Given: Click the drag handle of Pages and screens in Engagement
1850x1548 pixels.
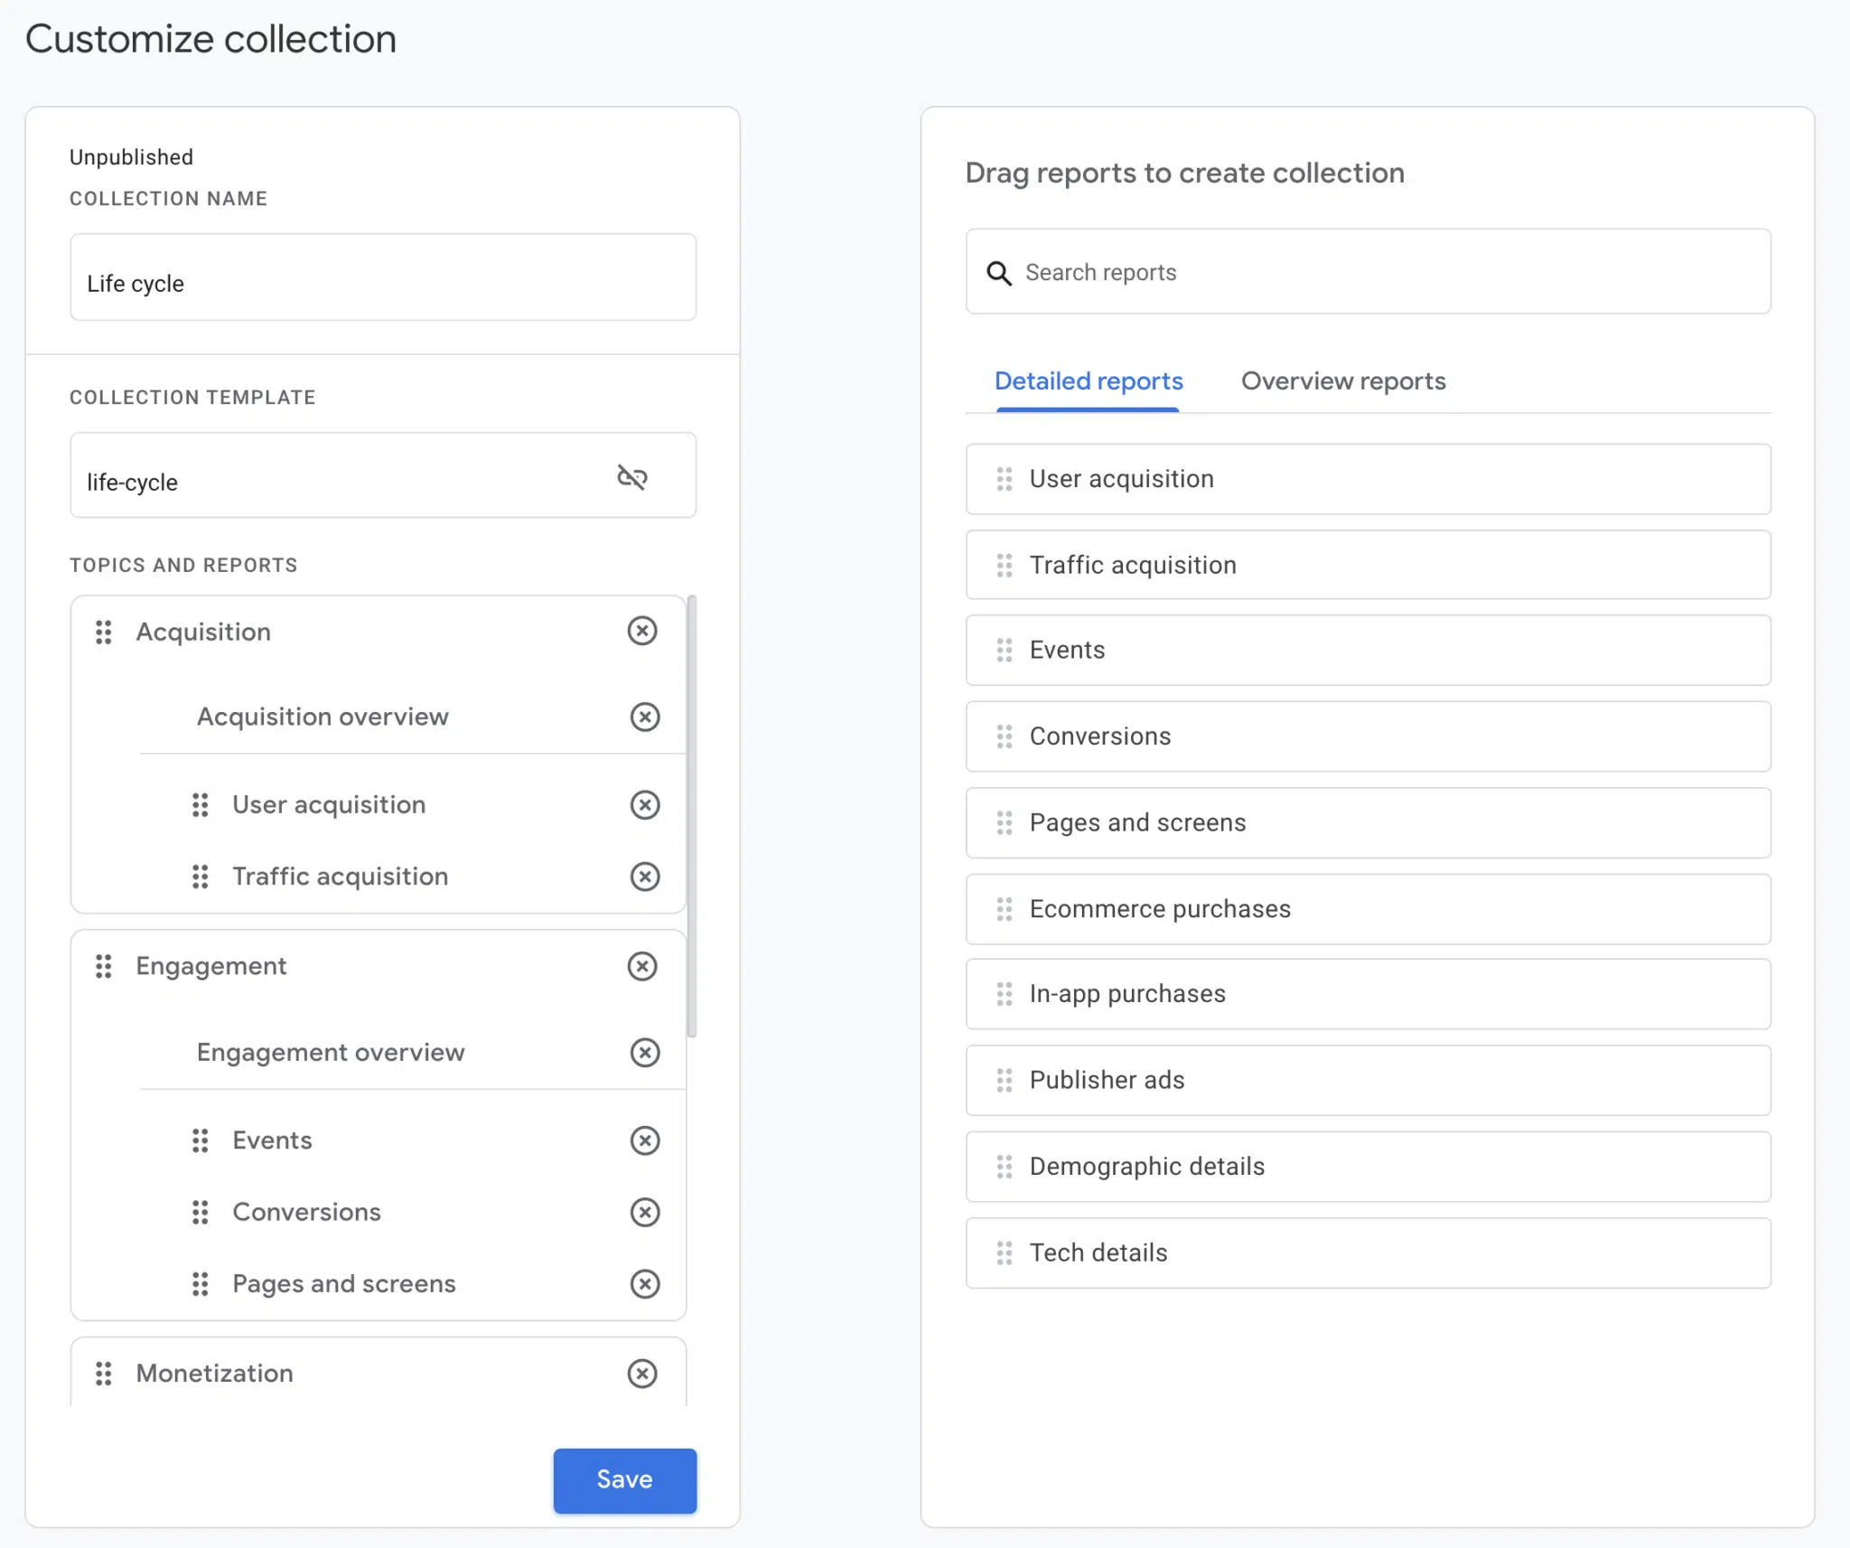Looking at the screenshot, I should point(201,1284).
